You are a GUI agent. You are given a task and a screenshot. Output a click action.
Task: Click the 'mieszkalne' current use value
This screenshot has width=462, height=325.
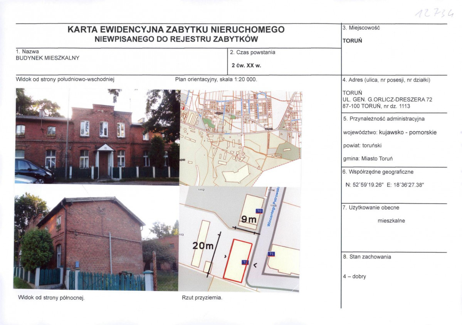391,221
